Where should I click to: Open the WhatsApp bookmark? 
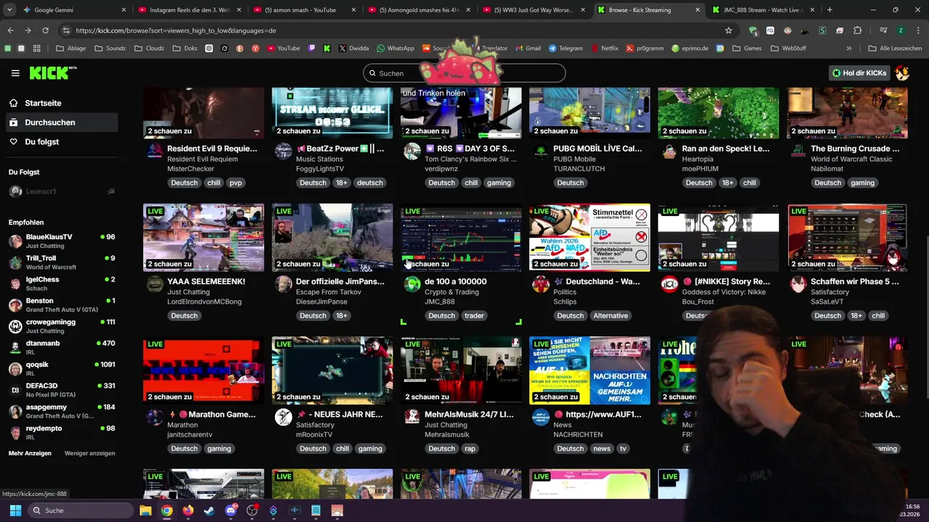click(396, 48)
